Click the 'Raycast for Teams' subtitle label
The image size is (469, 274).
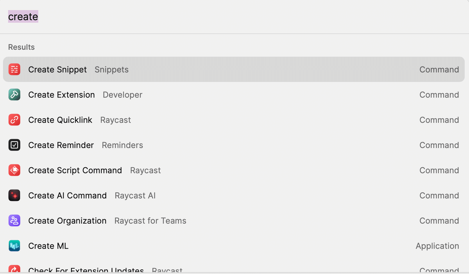pos(150,221)
